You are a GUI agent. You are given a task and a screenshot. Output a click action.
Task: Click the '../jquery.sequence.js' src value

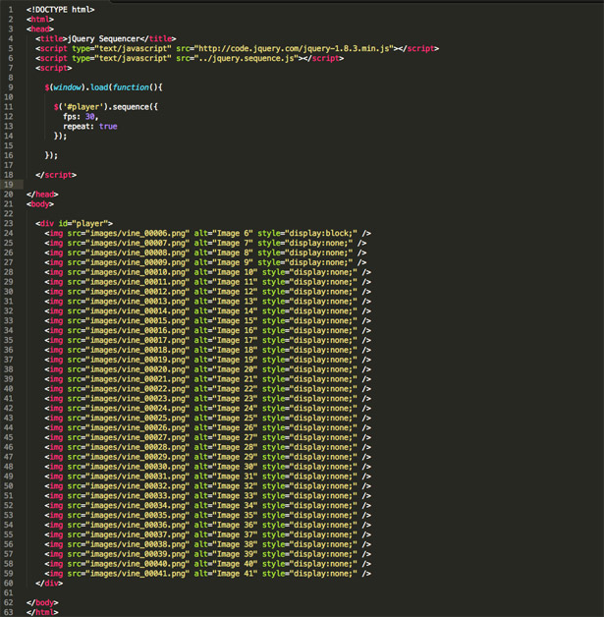point(245,58)
